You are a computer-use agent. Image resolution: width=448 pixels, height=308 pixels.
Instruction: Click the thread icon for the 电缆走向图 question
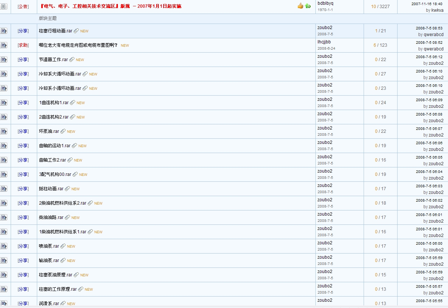click(x=4, y=45)
